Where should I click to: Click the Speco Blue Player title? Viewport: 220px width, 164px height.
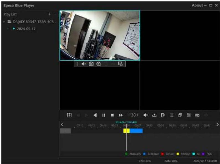pyautogui.click(x=19, y=6)
